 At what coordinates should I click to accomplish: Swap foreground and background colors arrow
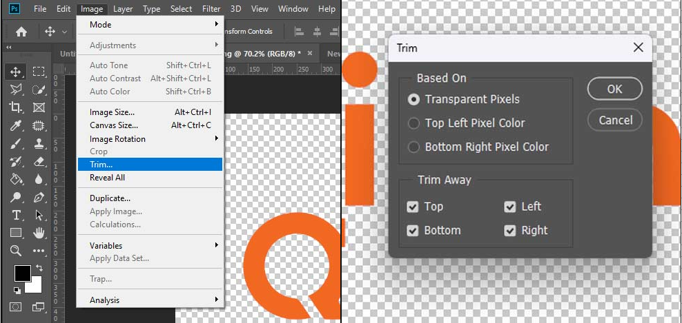(39, 269)
